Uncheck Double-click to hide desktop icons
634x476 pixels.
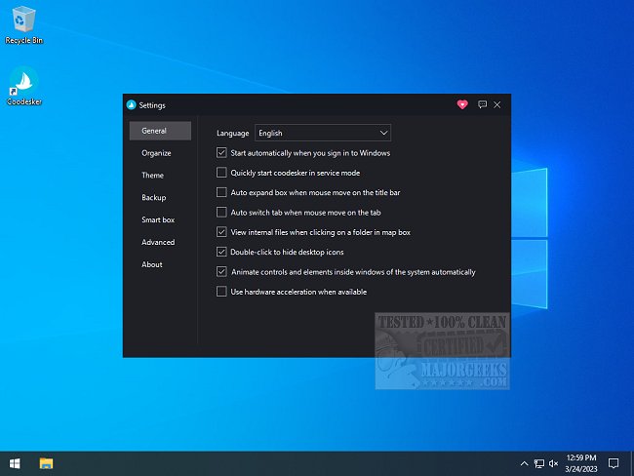click(221, 252)
